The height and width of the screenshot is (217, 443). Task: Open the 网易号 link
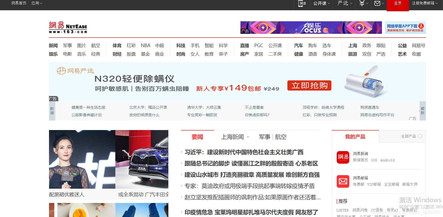coord(418,46)
